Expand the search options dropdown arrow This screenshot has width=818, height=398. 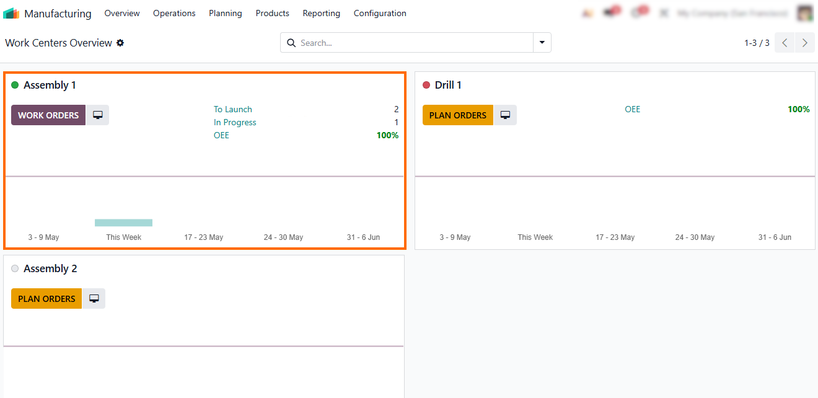542,43
